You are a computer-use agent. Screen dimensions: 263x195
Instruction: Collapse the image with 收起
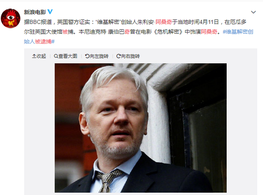pyautogui.click(x=39, y=56)
